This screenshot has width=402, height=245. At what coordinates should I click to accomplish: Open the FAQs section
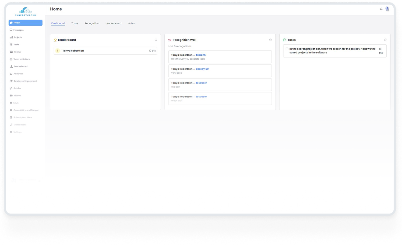[15, 103]
